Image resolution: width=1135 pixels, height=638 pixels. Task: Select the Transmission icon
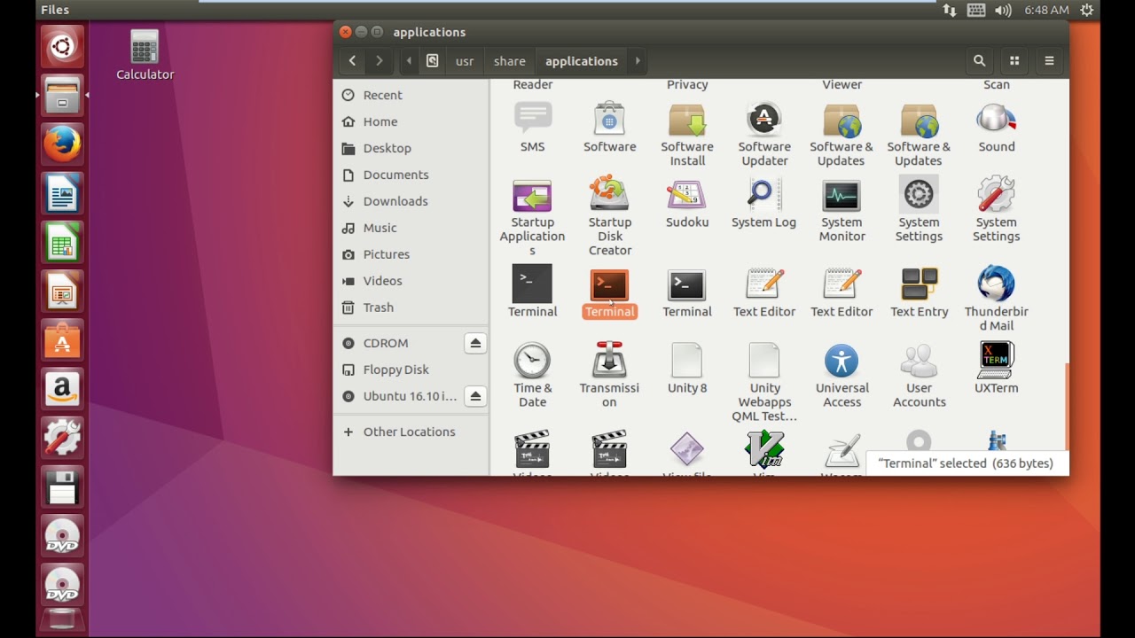609,362
